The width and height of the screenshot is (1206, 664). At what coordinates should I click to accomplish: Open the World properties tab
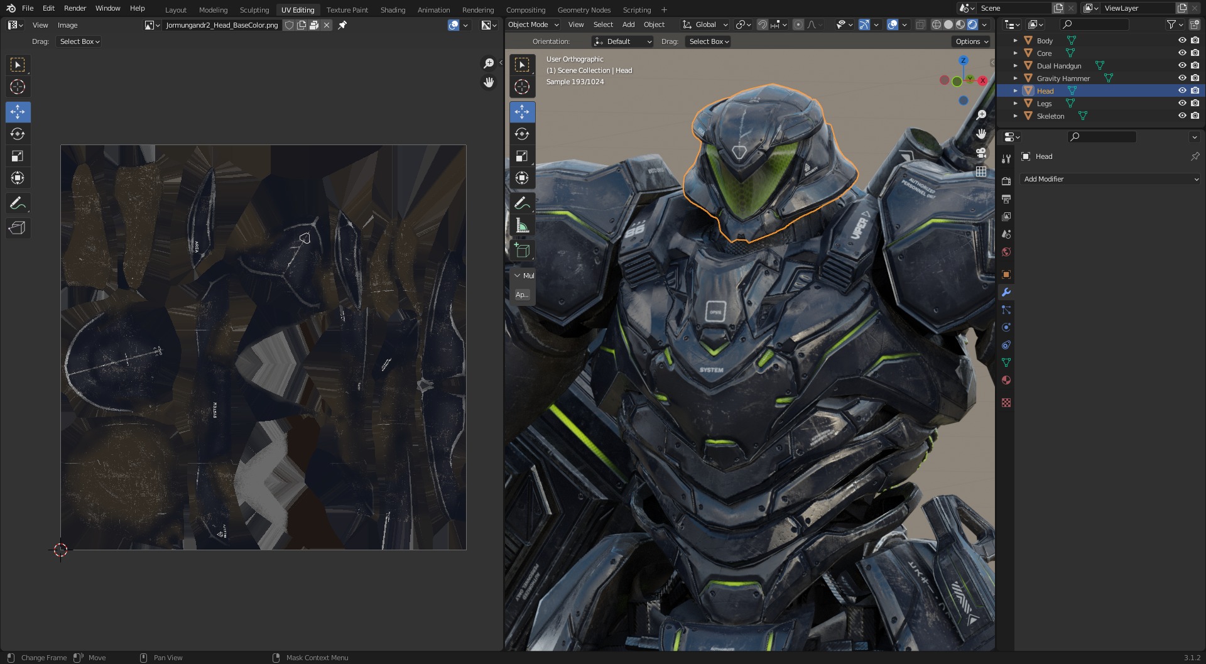pos(1006,252)
